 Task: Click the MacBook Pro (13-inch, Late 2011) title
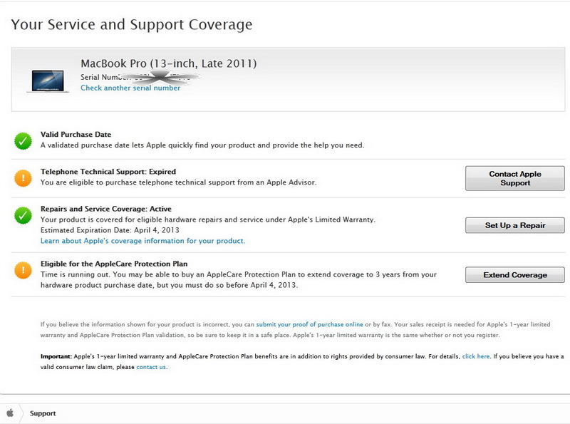169,63
